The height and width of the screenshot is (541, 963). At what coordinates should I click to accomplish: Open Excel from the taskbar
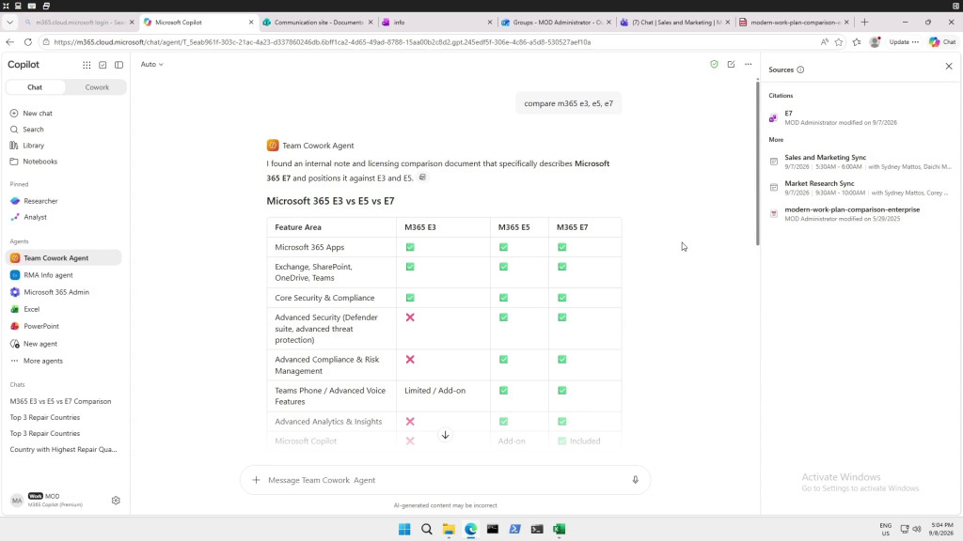[x=559, y=530]
